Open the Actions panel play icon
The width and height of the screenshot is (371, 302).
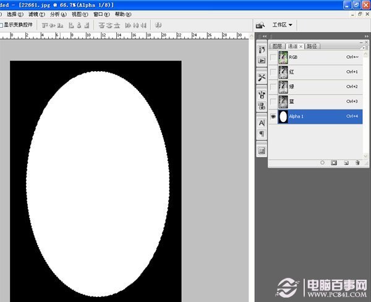[x=262, y=60]
